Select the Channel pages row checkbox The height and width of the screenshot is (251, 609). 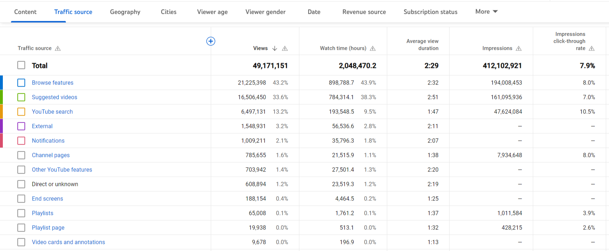tap(21, 155)
